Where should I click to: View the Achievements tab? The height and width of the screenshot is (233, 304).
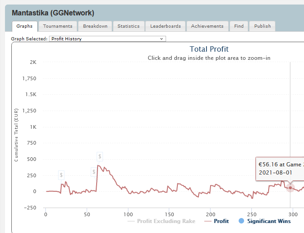click(207, 26)
